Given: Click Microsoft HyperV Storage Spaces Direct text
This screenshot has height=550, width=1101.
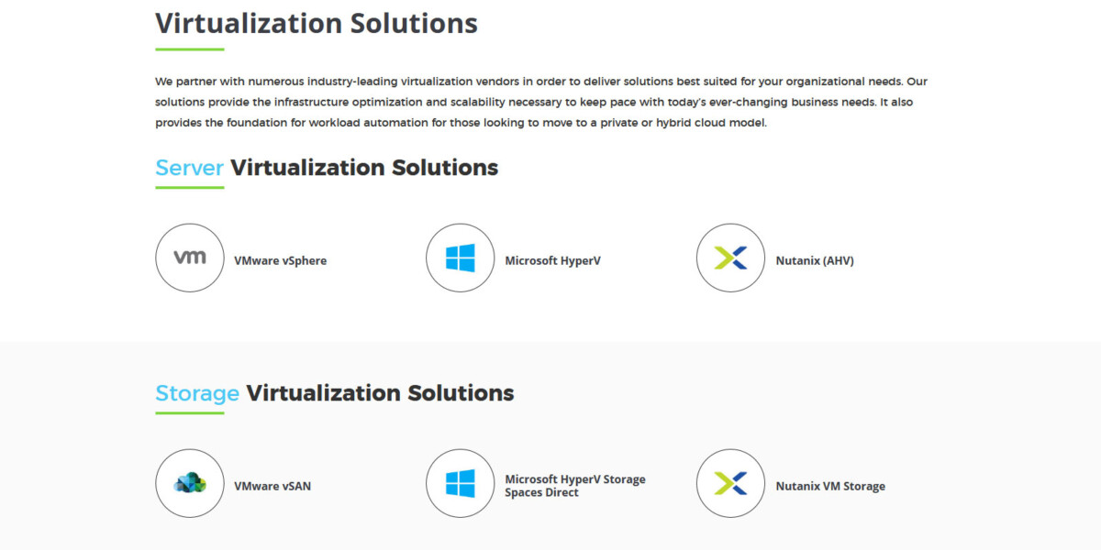Looking at the screenshot, I should [574, 486].
